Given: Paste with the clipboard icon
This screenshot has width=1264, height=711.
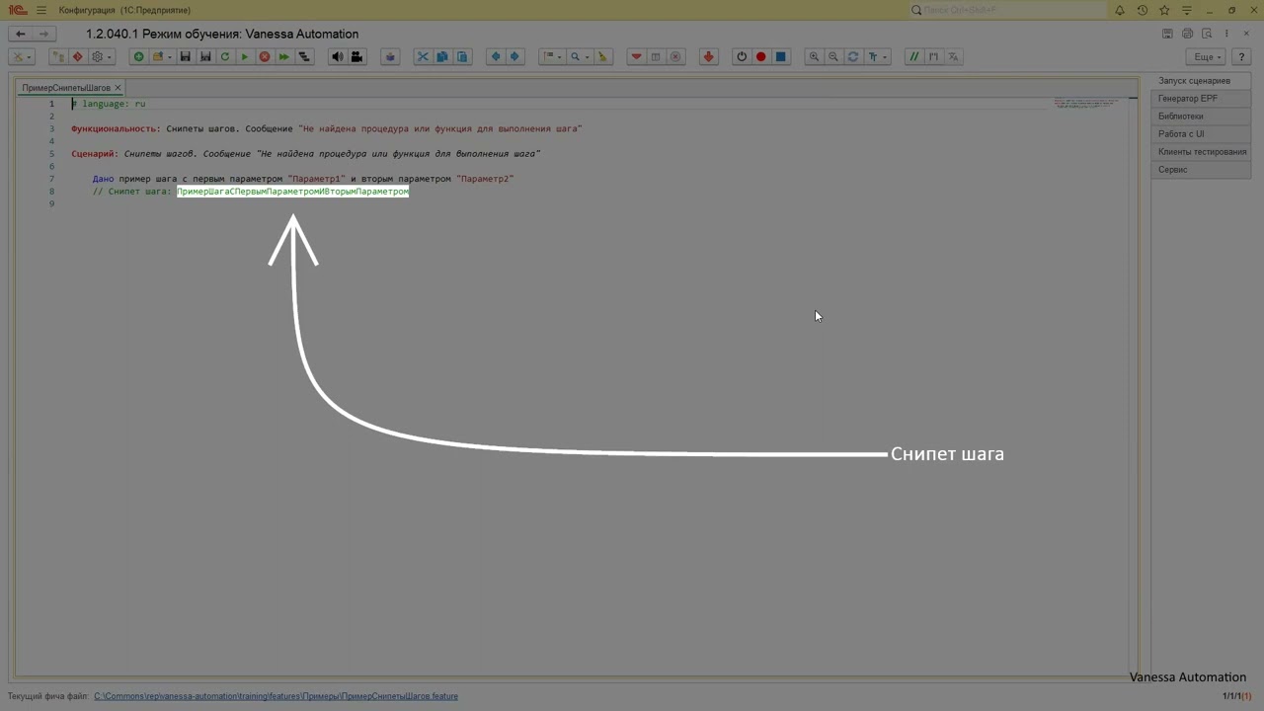Looking at the screenshot, I should 462,56.
